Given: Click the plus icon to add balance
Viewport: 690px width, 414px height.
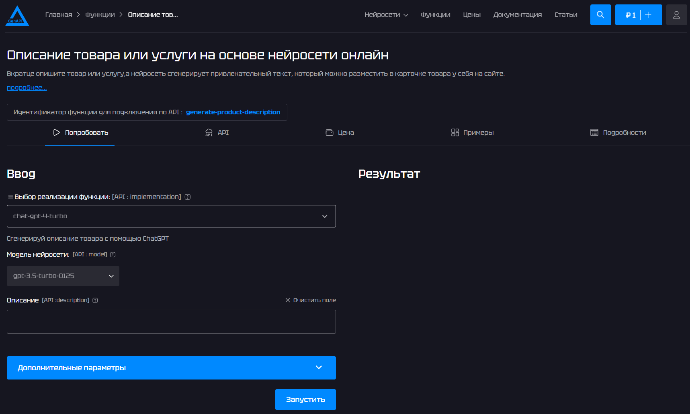Looking at the screenshot, I should tap(648, 15).
